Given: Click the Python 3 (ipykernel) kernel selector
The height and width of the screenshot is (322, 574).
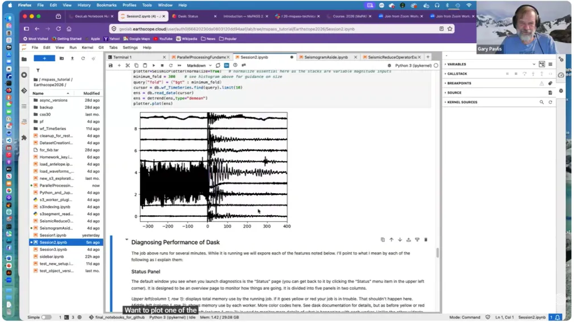Looking at the screenshot, I should 413,65.
